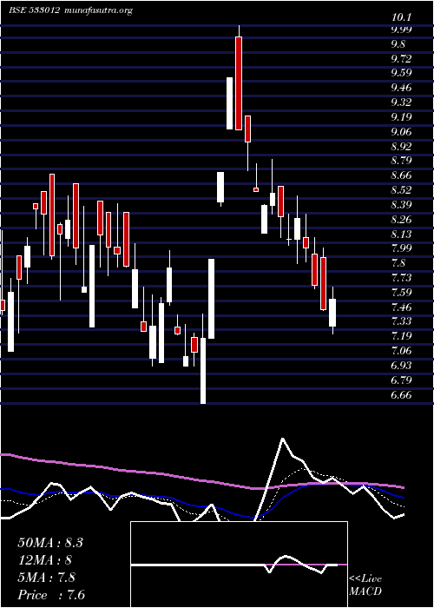Select the 8.13 price level label
434x608 pixels.
[x=401, y=235]
